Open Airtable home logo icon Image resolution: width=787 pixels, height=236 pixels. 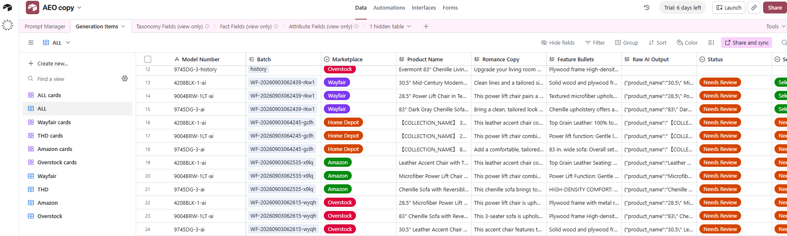coord(8,8)
